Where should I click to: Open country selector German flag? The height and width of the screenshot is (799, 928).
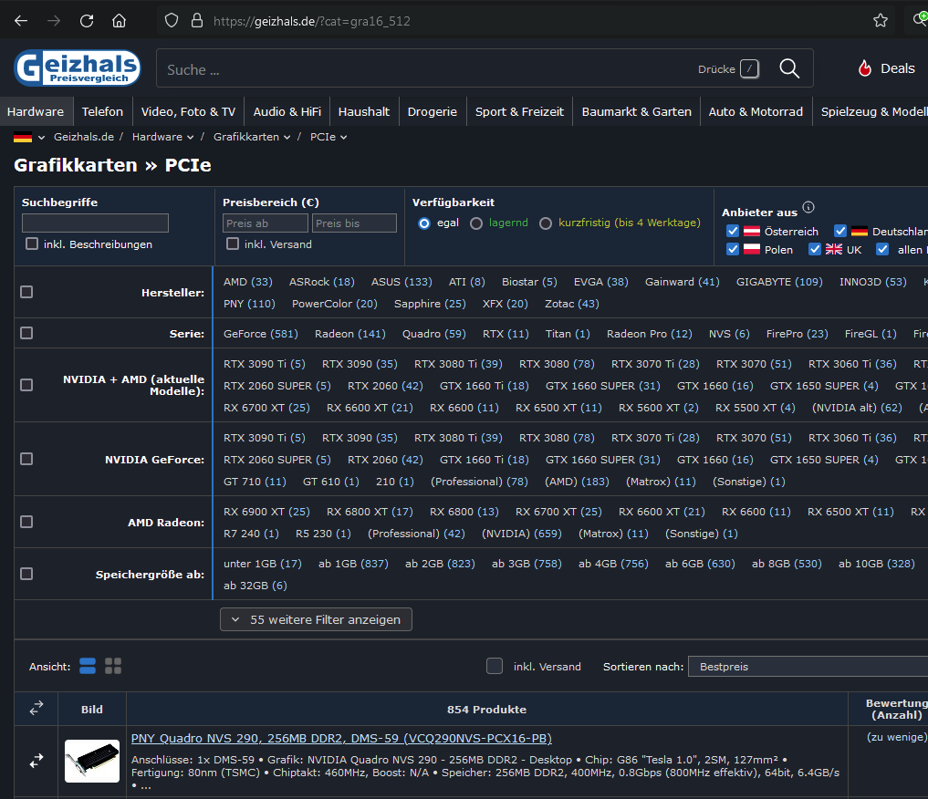(x=23, y=137)
